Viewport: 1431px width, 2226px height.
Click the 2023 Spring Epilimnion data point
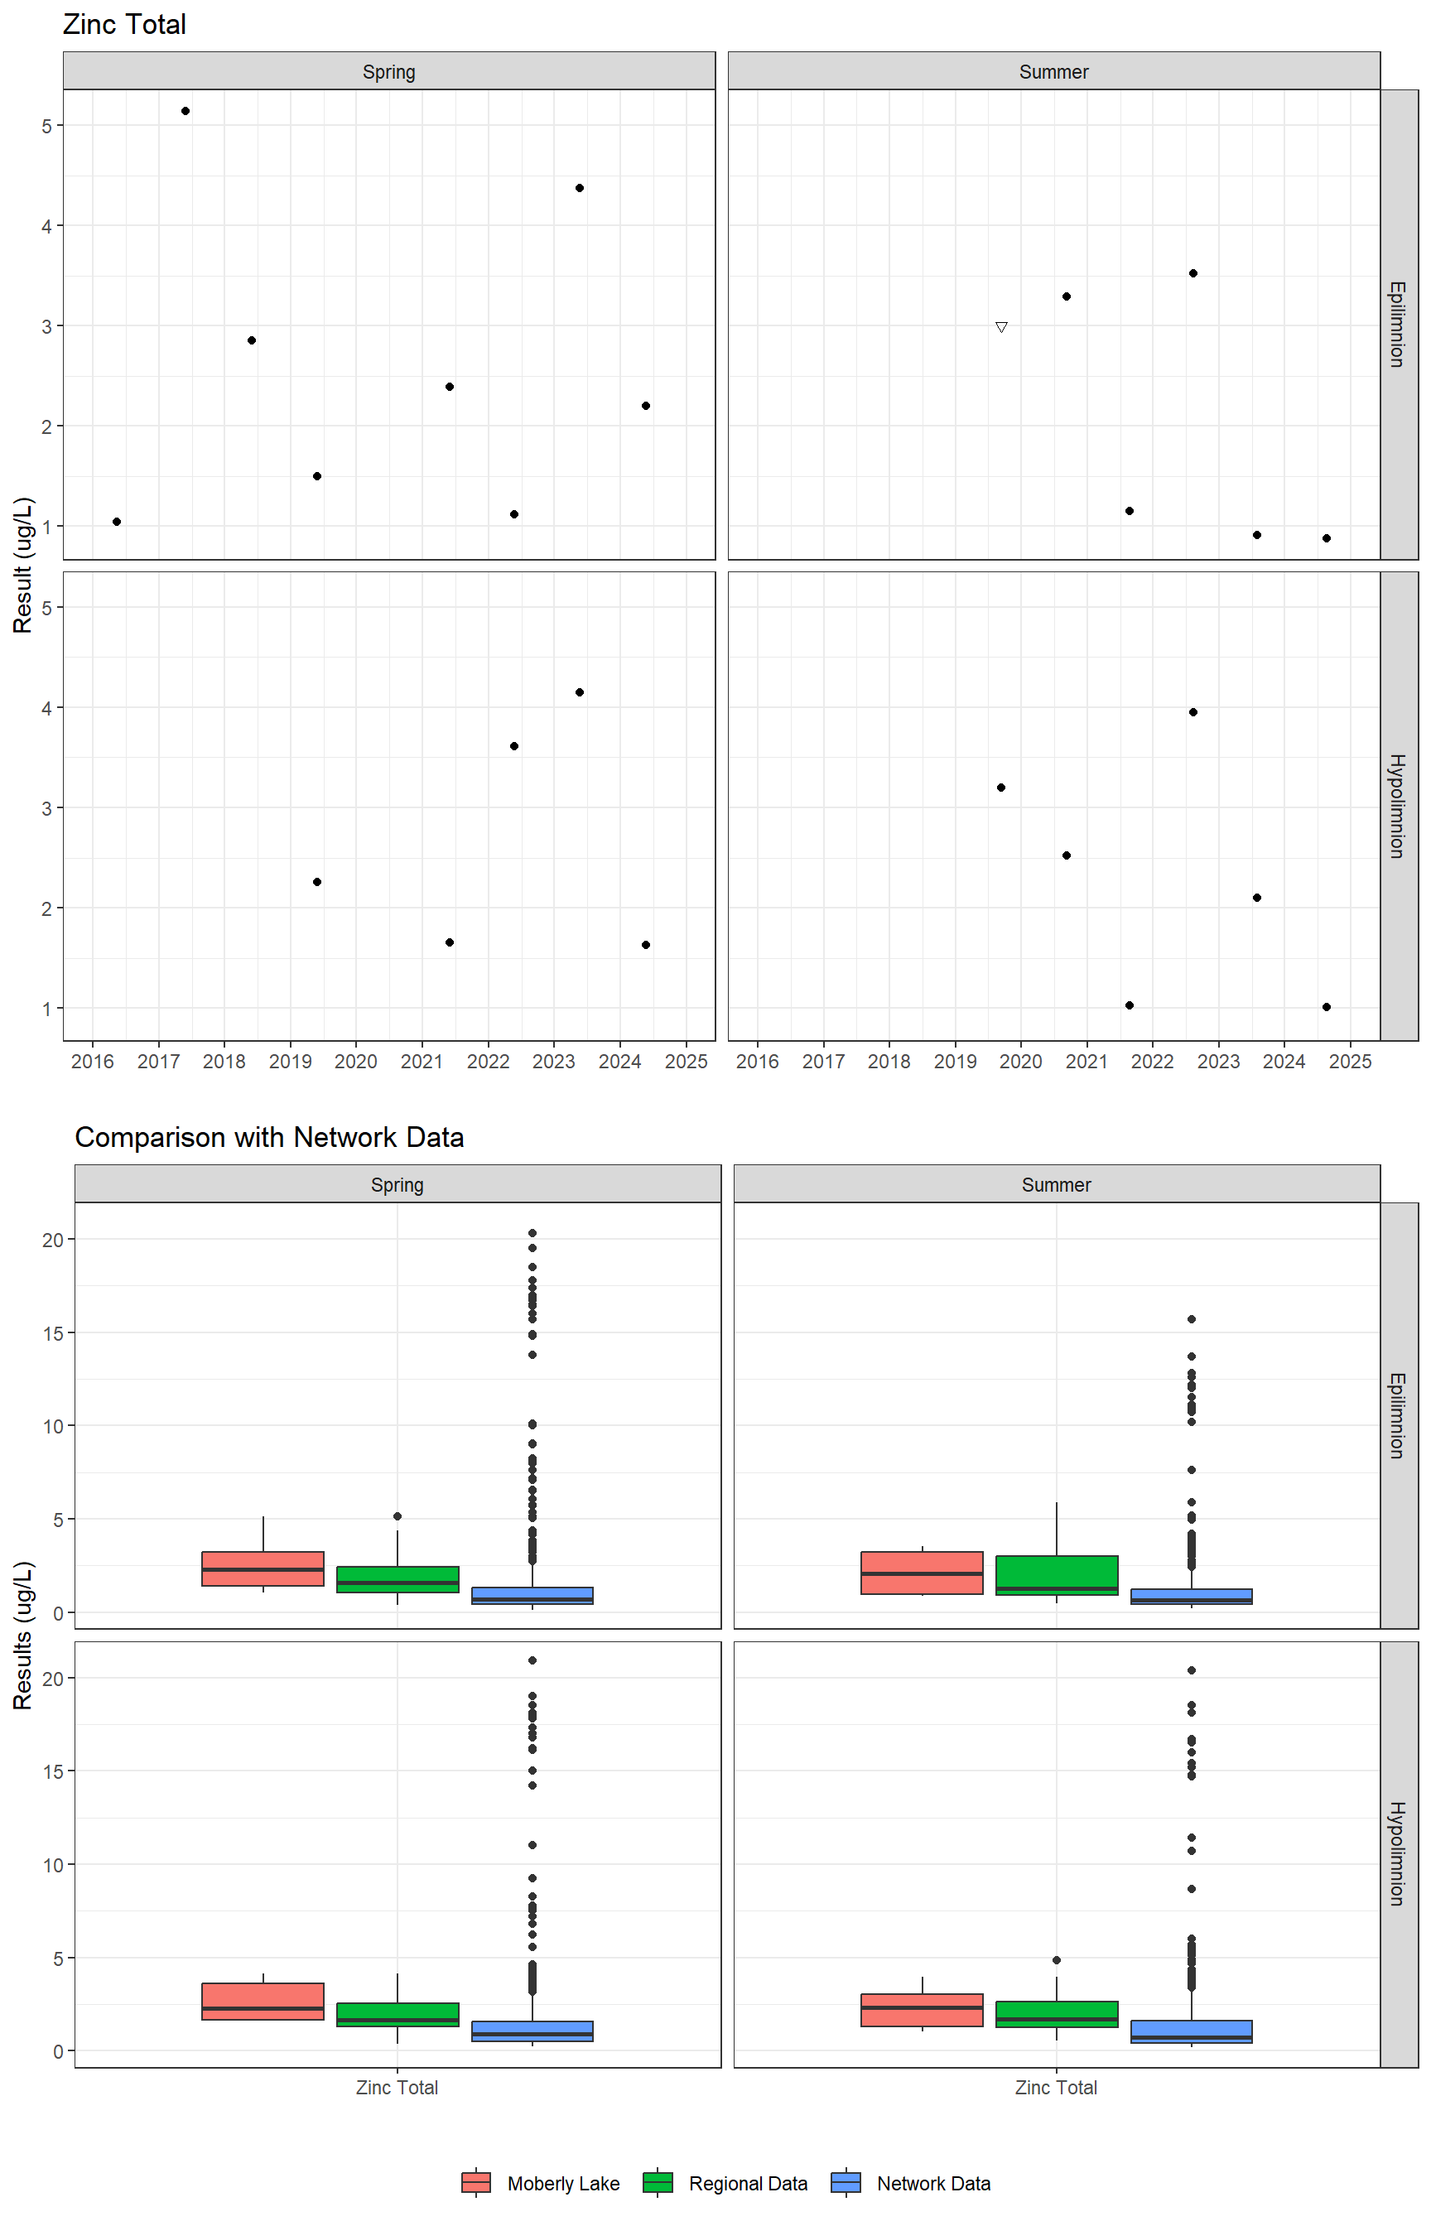coord(580,188)
